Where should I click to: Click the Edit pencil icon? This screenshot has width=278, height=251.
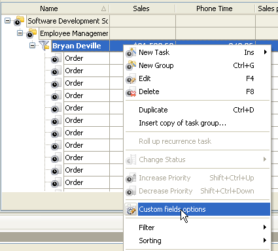[x=131, y=78]
